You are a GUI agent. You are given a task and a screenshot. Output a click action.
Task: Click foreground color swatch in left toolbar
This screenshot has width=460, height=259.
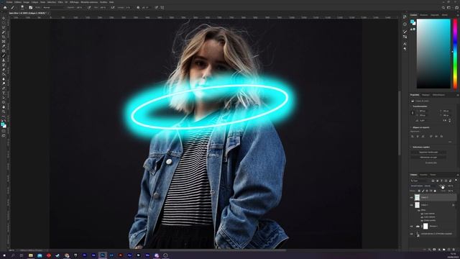pos(3,124)
